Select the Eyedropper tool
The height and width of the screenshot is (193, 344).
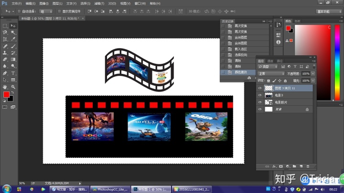pos(13,39)
